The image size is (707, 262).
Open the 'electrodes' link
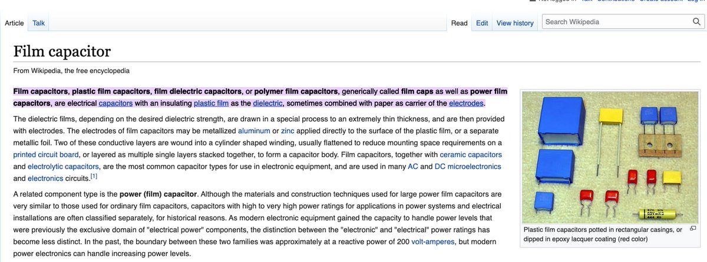467,104
